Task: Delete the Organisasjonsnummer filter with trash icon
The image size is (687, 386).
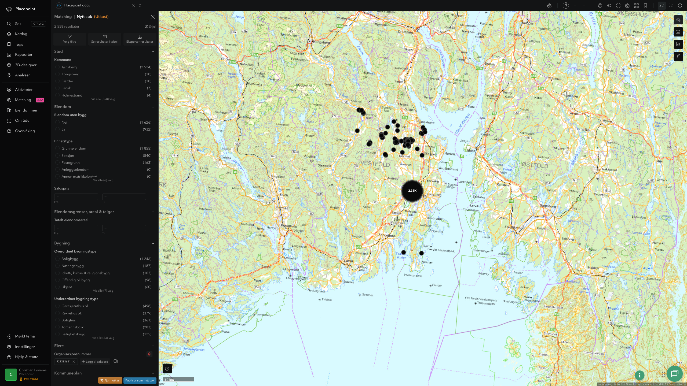Action: (149, 354)
